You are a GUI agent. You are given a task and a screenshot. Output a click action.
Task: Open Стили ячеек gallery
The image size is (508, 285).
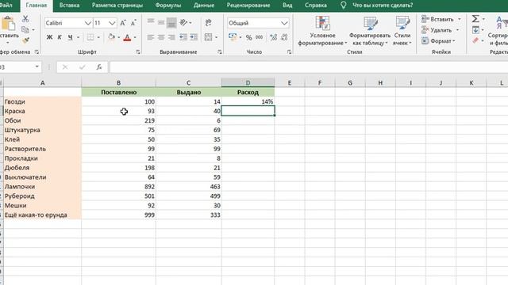(x=402, y=31)
